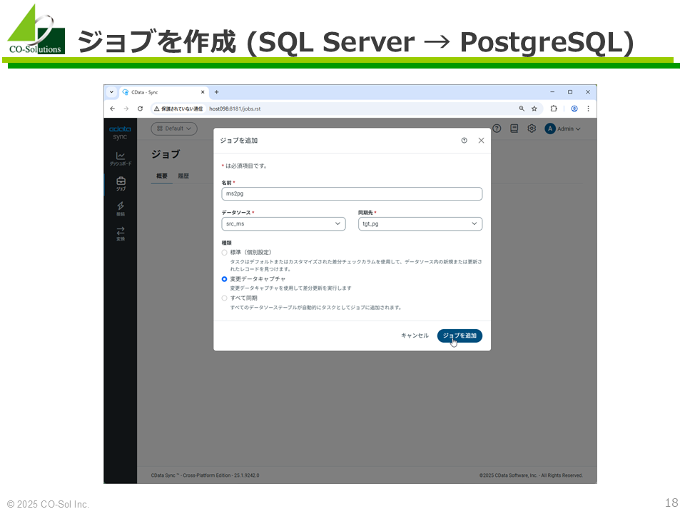Screen dimensions: 685x514
Task: Click the help icon in the dialog header
Action: pyautogui.click(x=464, y=141)
